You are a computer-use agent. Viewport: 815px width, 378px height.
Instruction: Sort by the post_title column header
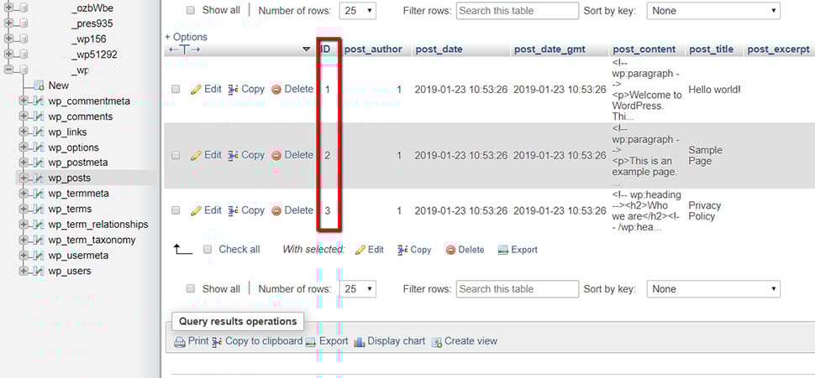pyautogui.click(x=711, y=49)
